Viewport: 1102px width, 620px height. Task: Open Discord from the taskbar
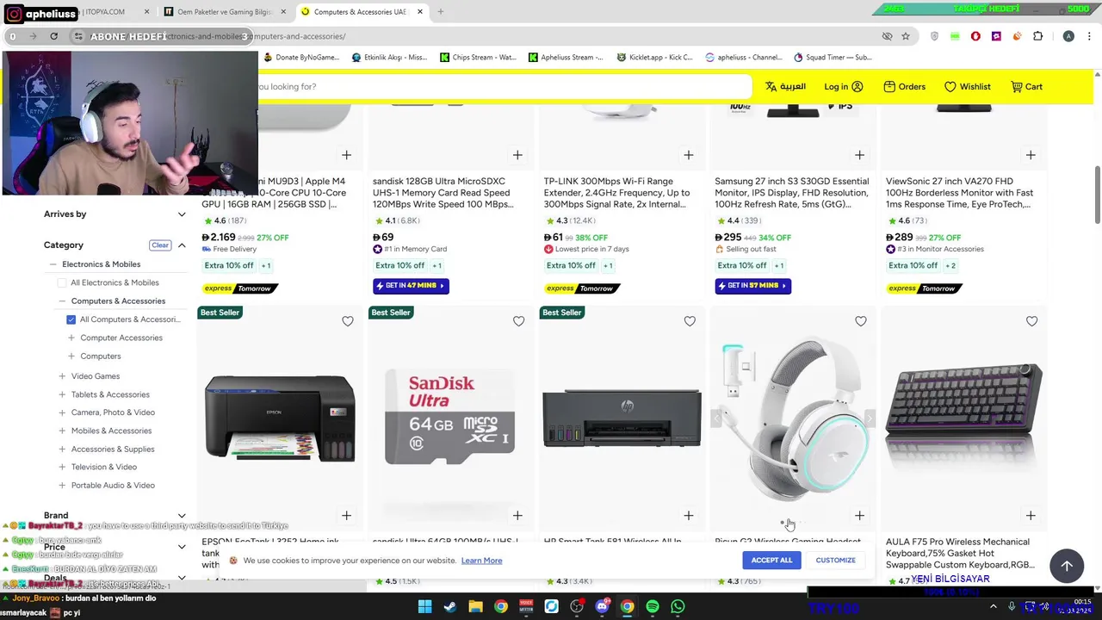[602, 607]
